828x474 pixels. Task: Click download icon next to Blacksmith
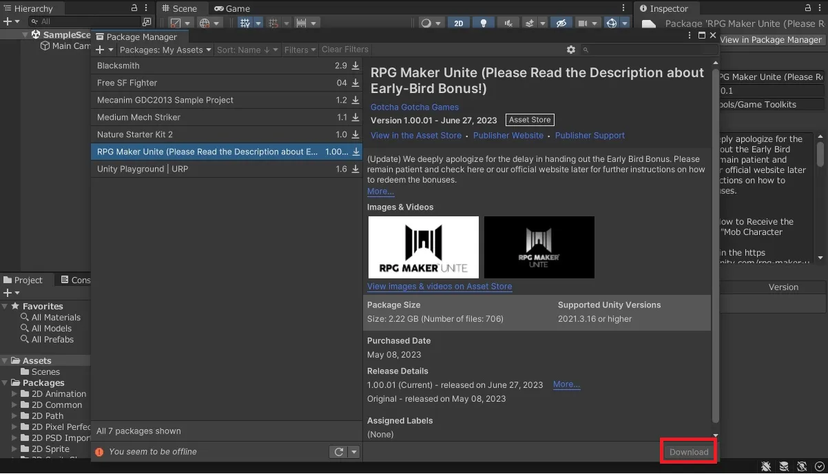tap(355, 65)
